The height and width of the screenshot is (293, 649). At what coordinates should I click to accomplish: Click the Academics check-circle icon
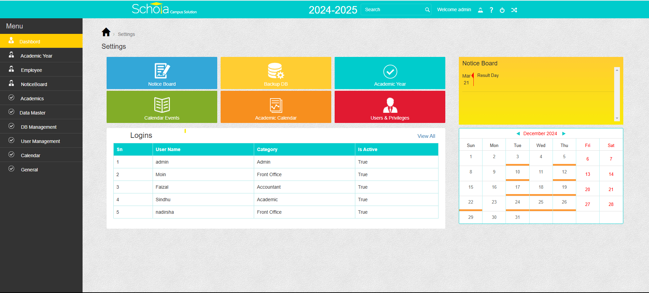pos(11,98)
